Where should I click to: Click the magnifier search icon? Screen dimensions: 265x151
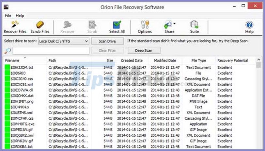pyautogui.click(x=8, y=51)
